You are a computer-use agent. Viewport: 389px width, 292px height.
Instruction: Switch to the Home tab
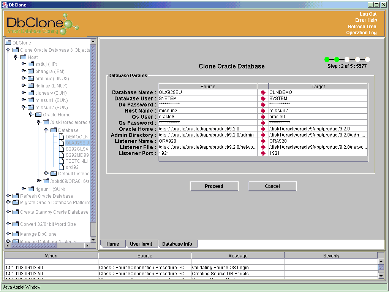(x=112, y=244)
